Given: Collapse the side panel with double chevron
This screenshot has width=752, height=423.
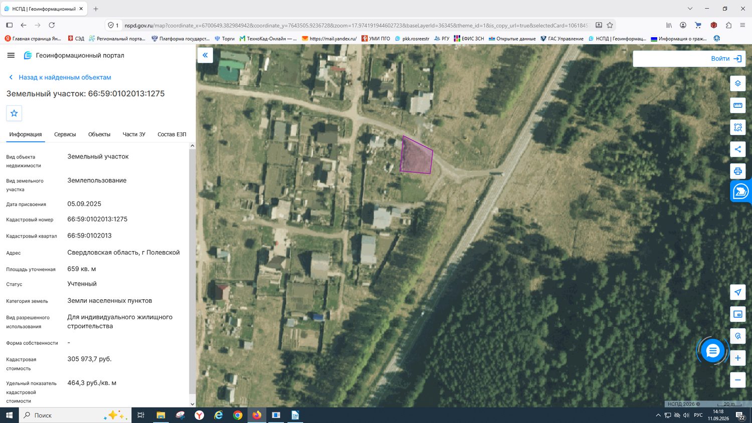Looking at the screenshot, I should click(x=205, y=55).
